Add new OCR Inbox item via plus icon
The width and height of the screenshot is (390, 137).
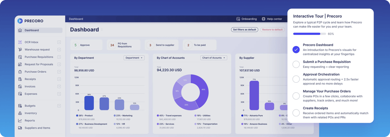coord(59,42)
